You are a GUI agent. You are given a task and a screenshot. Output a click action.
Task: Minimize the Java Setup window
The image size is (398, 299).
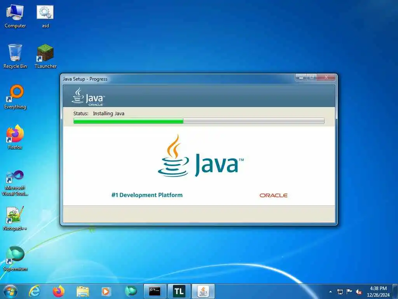point(301,77)
